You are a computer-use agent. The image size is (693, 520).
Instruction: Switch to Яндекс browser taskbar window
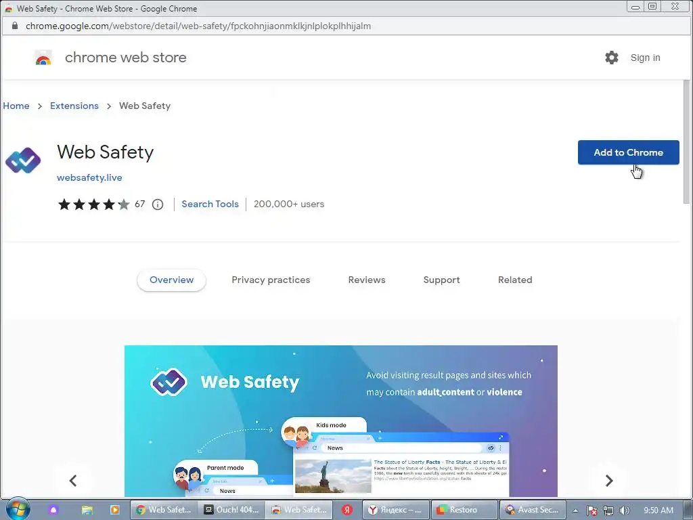click(x=395, y=510)
